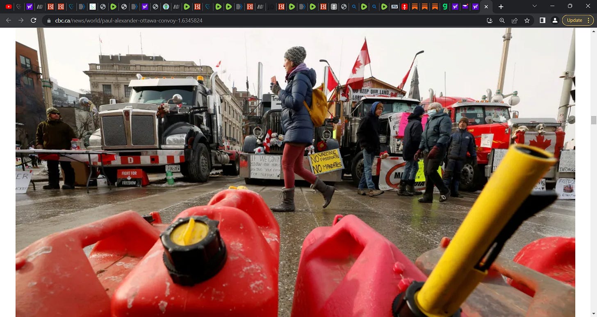
Task: Click the Update button in Chrome toolbar
Action: pyautogui.click(x=578, y=20)
